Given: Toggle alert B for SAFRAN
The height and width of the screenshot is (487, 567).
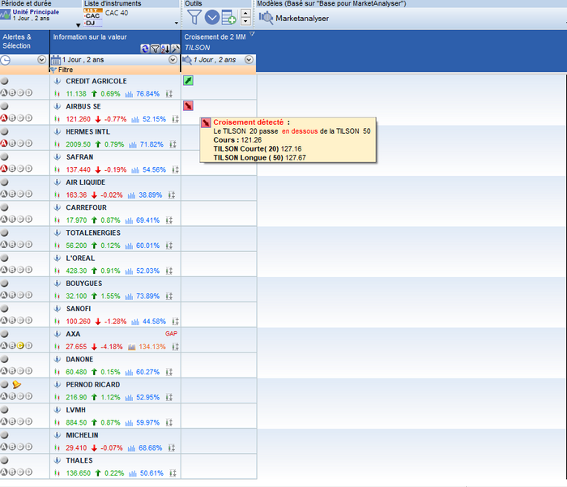Looking at the screenshot, I should click(12, 169).
